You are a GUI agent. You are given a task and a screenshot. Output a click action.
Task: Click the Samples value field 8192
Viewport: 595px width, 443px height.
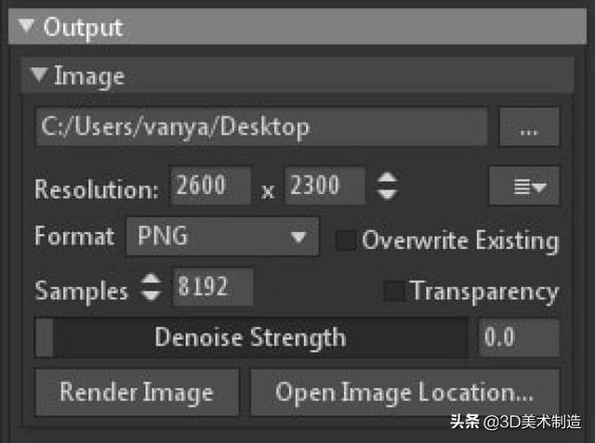213,289
